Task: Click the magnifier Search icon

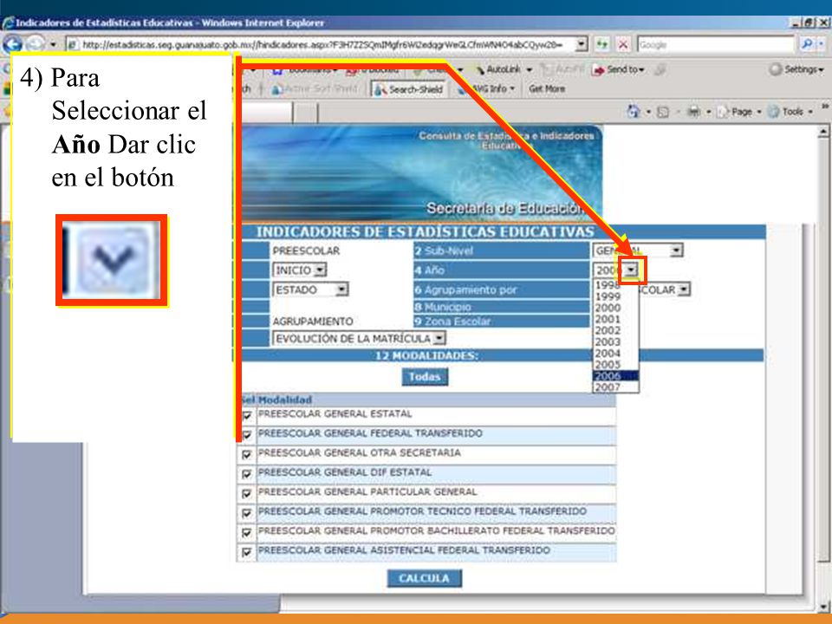Action: tap(807, 44)
